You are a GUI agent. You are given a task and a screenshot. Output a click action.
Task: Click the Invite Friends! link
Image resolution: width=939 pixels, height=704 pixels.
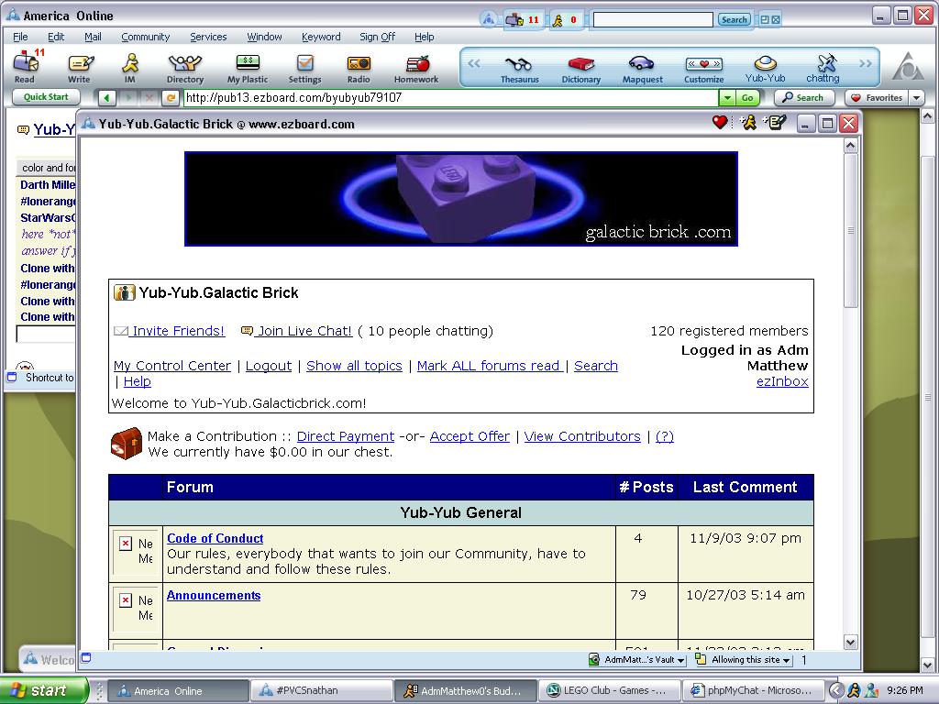point(179,331)
